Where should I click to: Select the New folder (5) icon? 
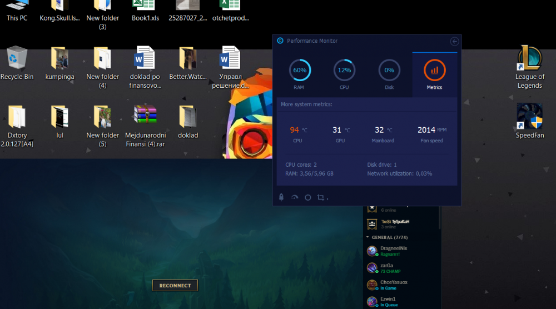[102, 126]
